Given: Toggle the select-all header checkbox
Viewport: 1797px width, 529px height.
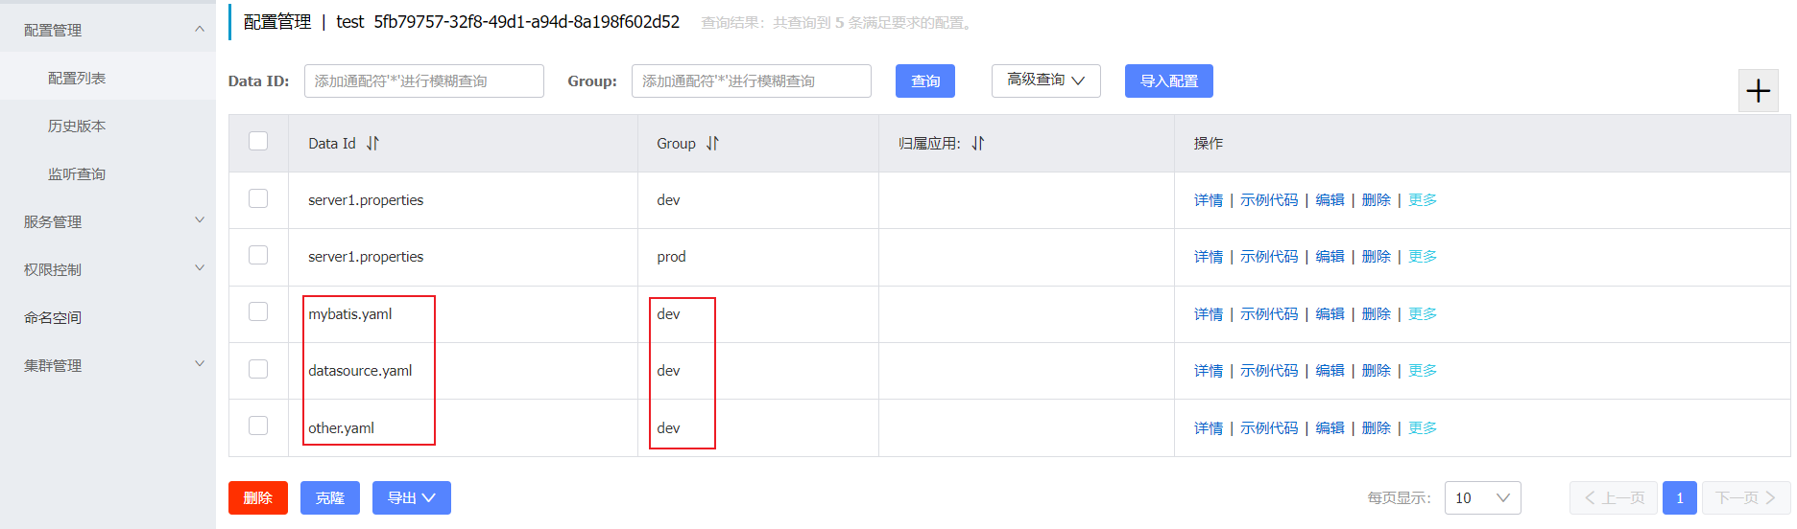Looking at the screenshot, I should tap(258, 141).
